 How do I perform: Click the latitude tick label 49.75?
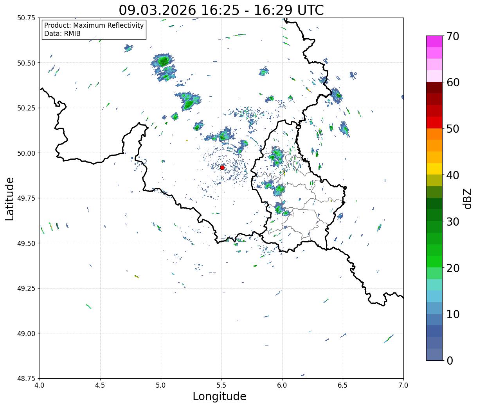pyautogui.click(x=26, y=198)
